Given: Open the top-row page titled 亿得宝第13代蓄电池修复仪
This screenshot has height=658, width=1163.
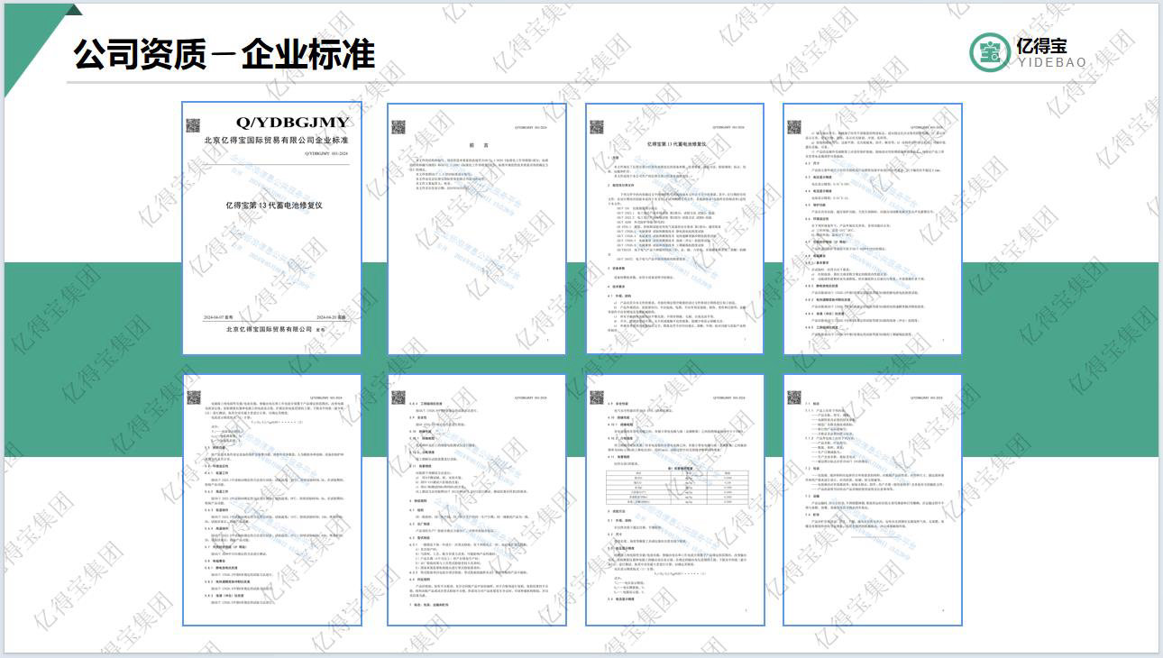Looking at the screenshot, I should [x=675, y=229].
